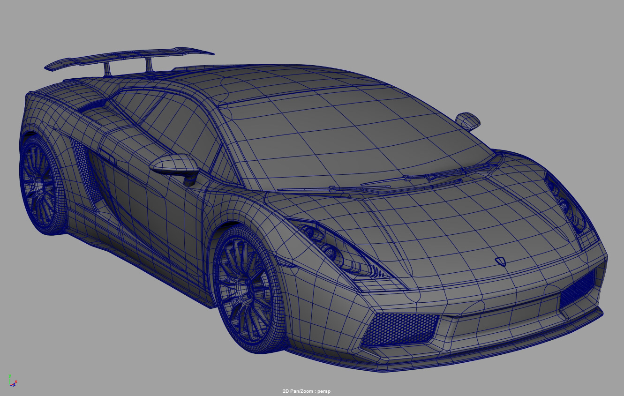Click the "2D Pan/Zoom : persp" viewport label
The image size is (624, 396).
(307, 391)
